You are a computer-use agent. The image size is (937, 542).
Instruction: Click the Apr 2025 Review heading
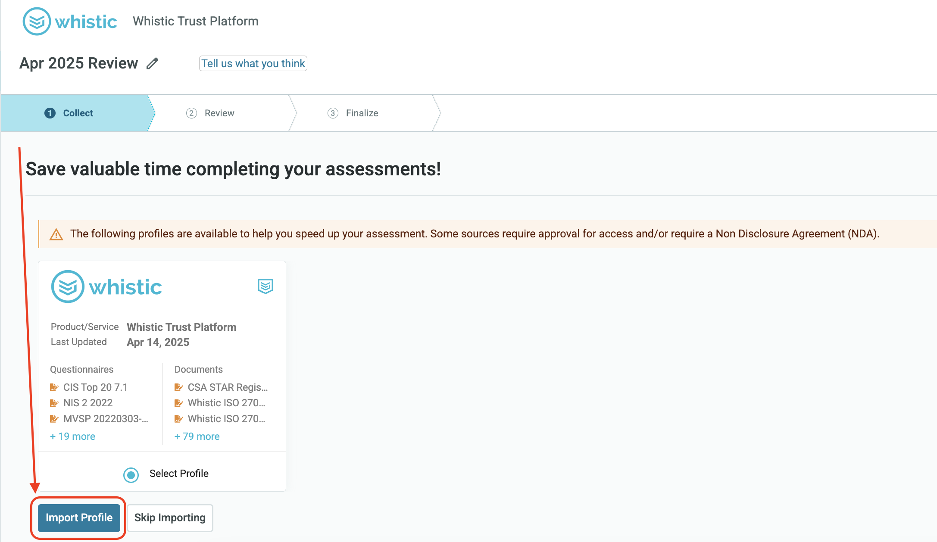[x=78, y=63]
